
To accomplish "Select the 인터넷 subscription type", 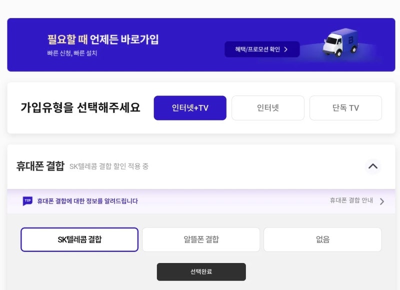I will 268,108.
